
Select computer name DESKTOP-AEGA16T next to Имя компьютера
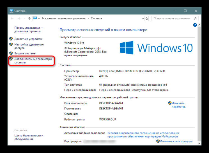point(111,103)
